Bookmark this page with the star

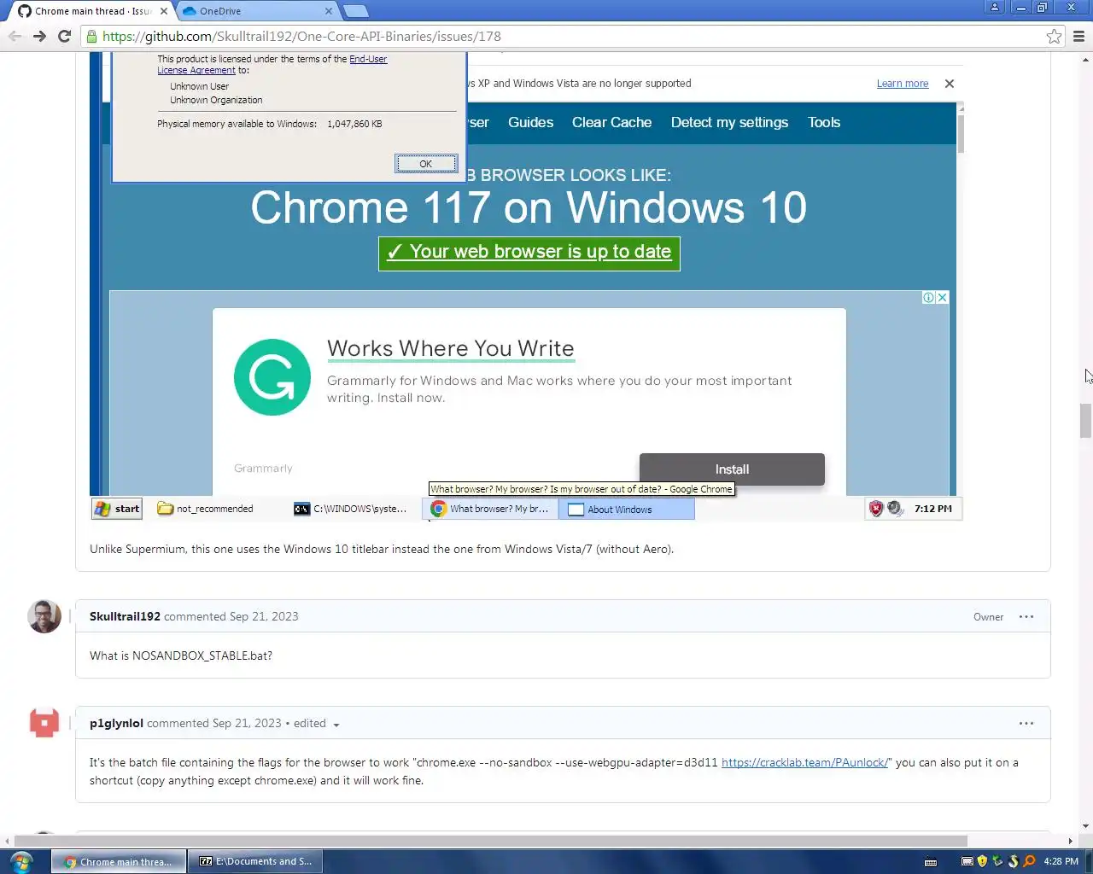pyautogui.click(x=1054, y=36)
